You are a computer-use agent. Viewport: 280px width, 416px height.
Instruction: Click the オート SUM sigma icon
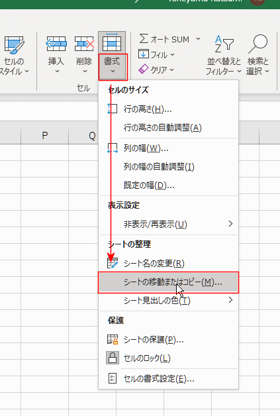point(144,38)
